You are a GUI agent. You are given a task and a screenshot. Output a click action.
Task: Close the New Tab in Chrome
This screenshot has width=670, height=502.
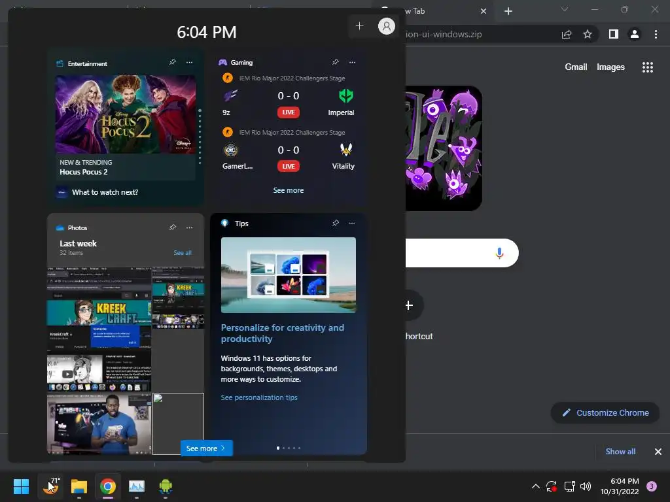click(484, 11)
